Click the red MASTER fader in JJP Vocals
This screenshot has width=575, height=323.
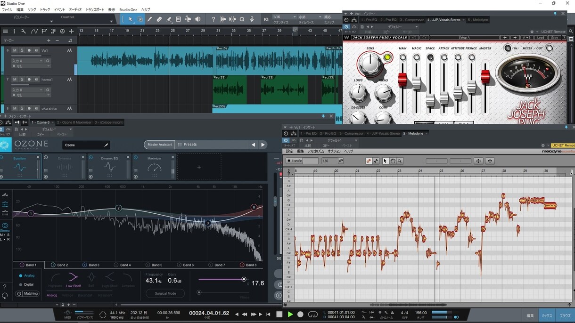485,77
